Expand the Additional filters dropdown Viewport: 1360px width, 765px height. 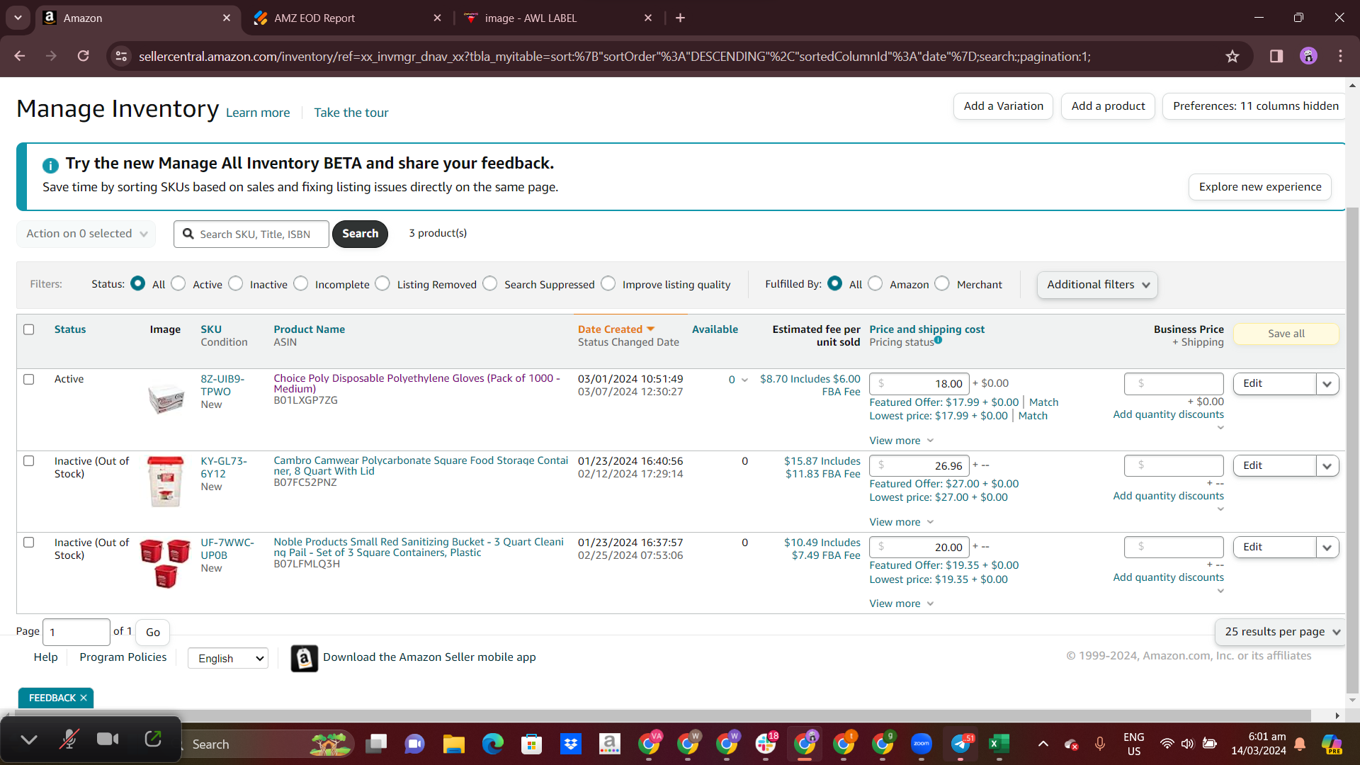(1097, 285)
